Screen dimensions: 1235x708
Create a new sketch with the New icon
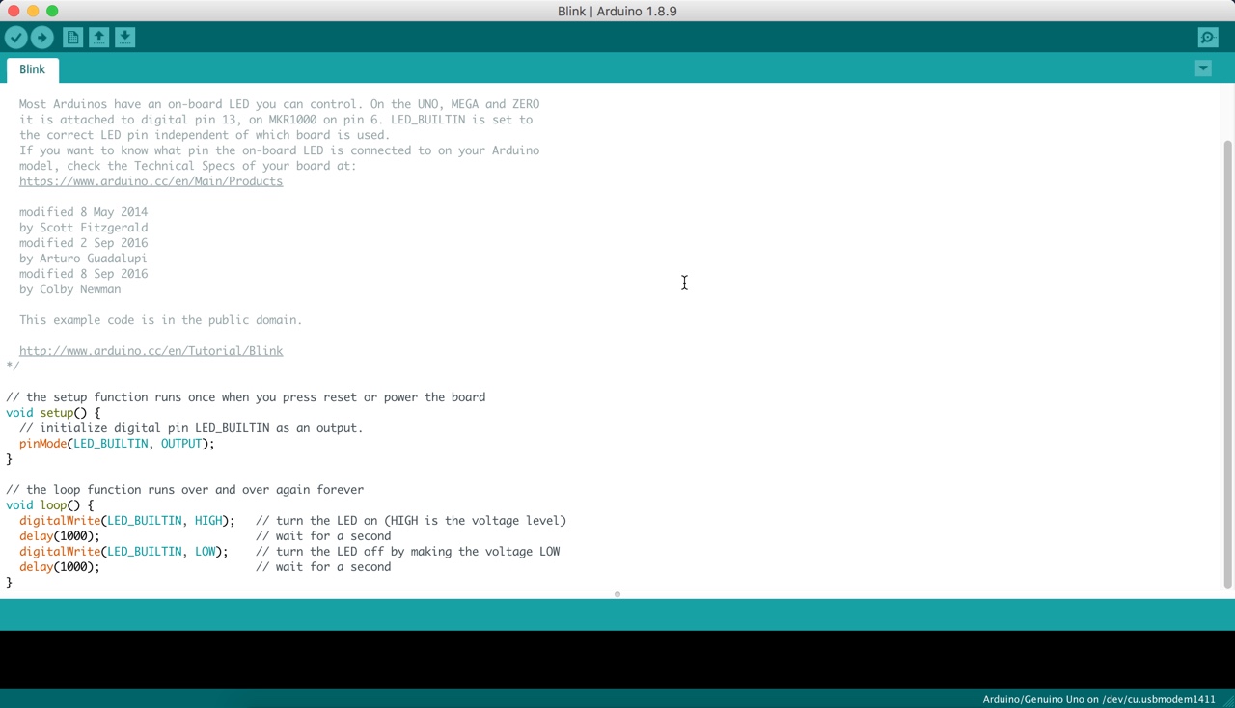click(72, 38)
